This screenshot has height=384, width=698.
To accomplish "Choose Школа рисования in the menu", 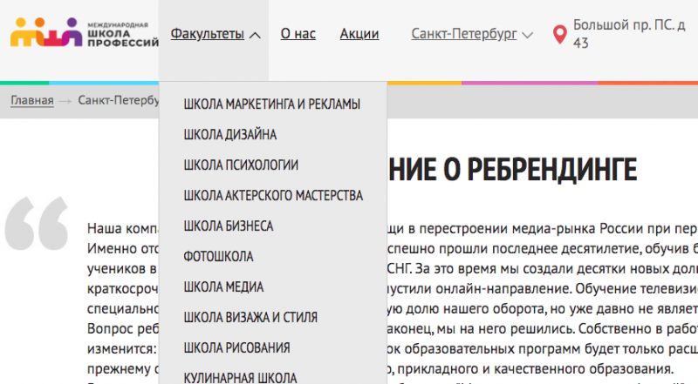I will (x=236, y=347).
